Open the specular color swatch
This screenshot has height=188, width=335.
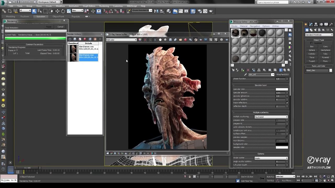(282, 89)
